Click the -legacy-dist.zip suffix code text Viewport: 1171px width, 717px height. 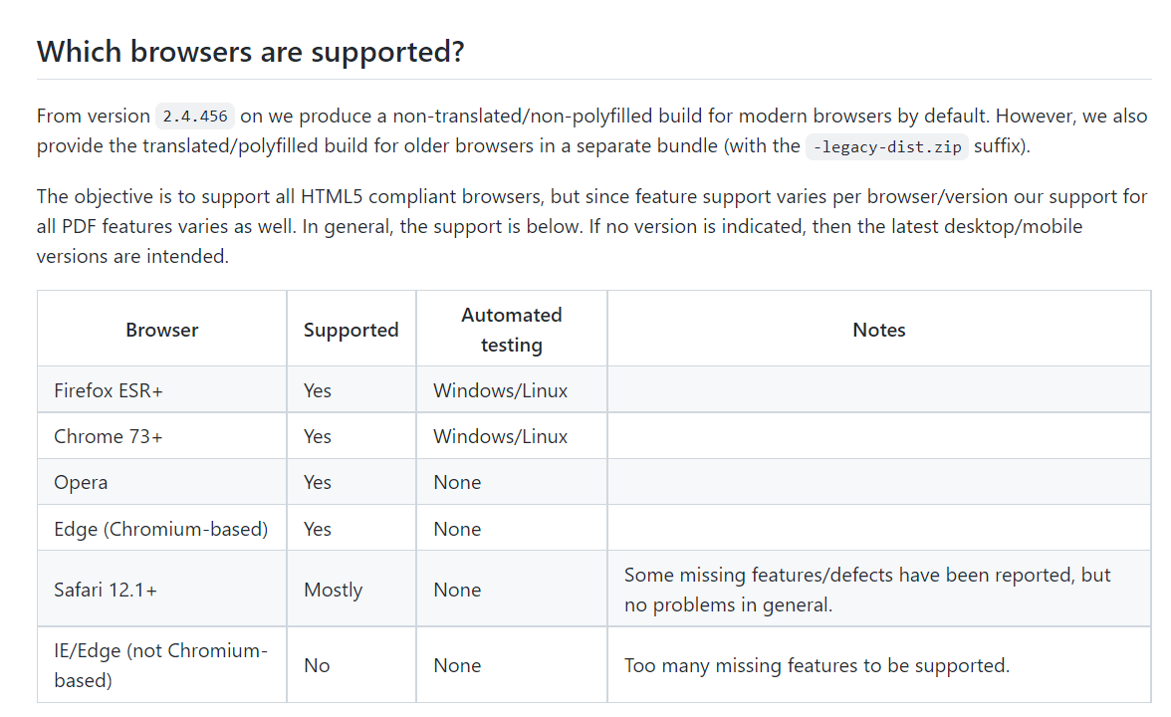pos(886,146)
